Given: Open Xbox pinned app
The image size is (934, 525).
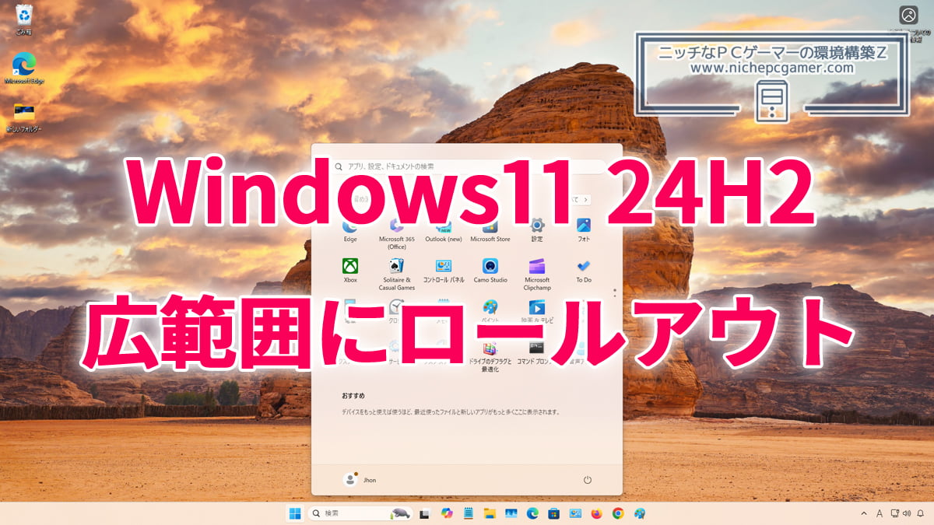Looking at the screenshot, I should (350, 271).
